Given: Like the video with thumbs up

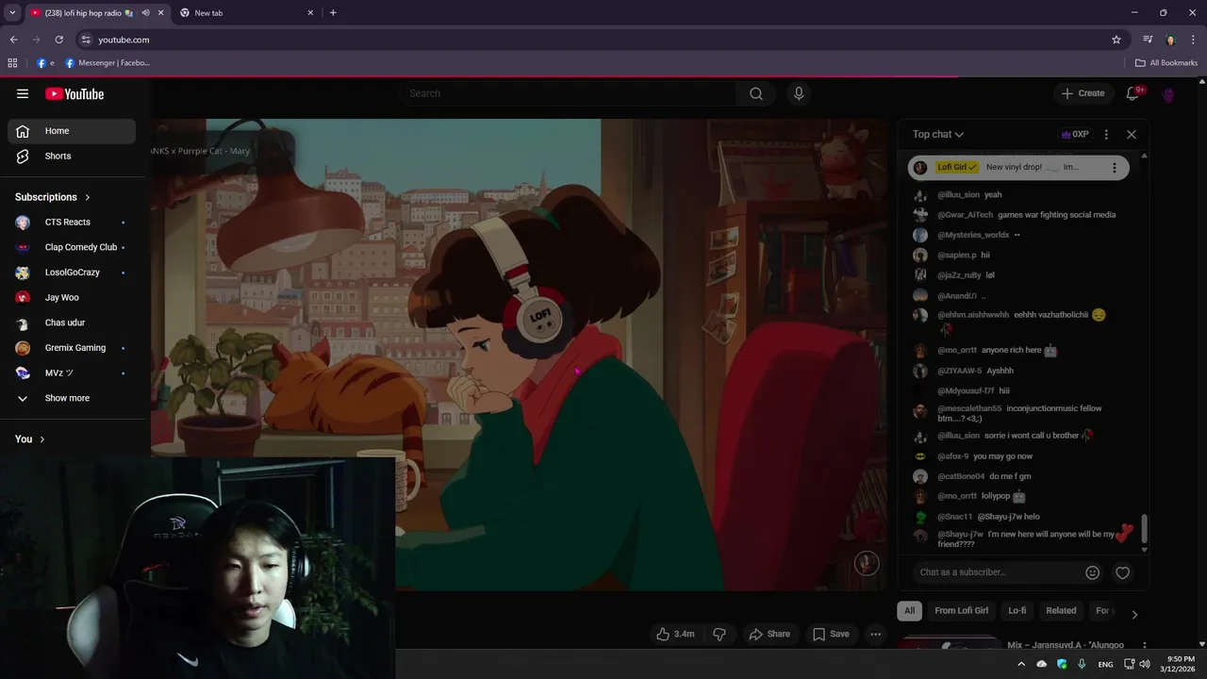Looking at the screenshot, I should 675,634.
